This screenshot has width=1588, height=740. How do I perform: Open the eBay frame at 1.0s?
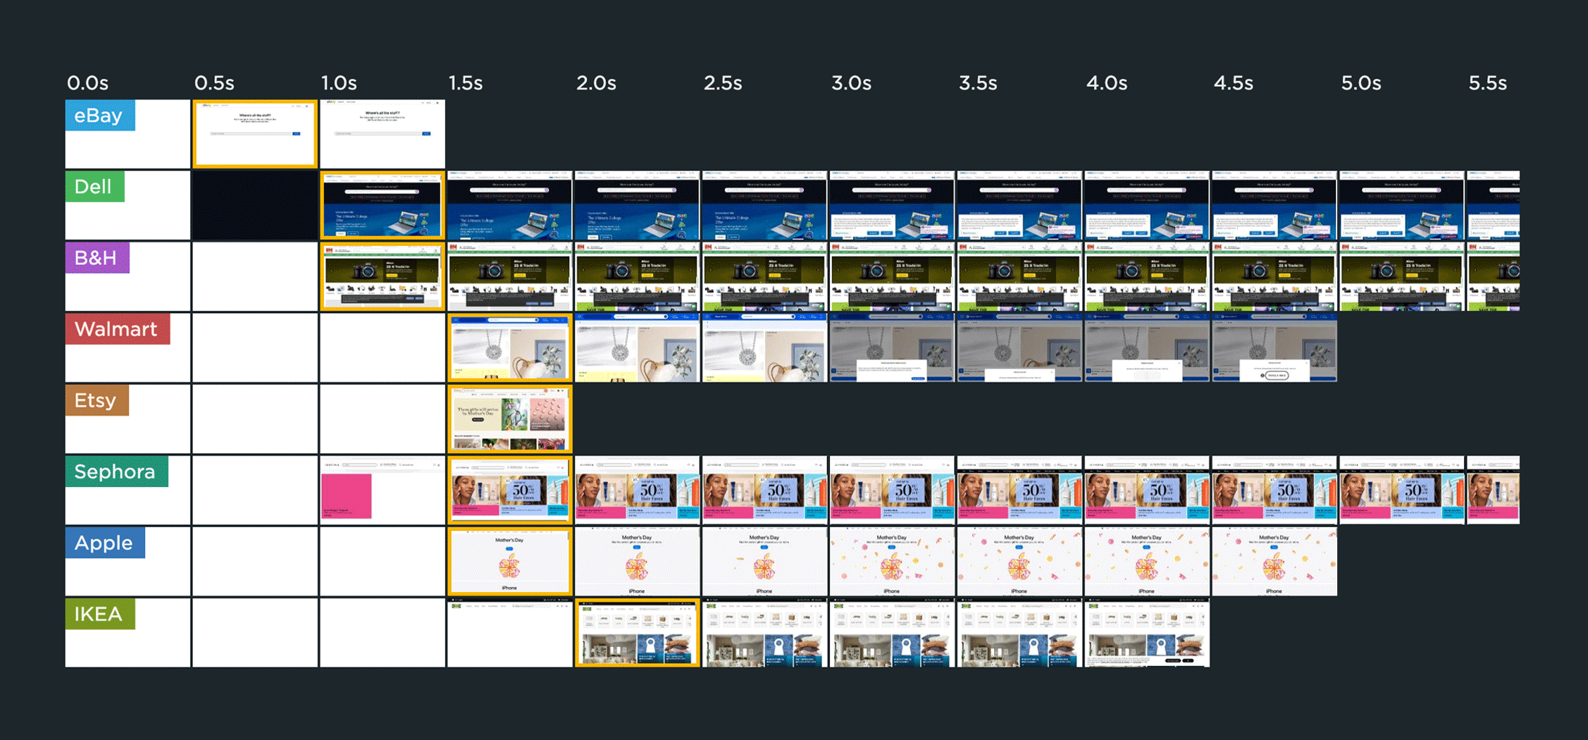point(383,134)
